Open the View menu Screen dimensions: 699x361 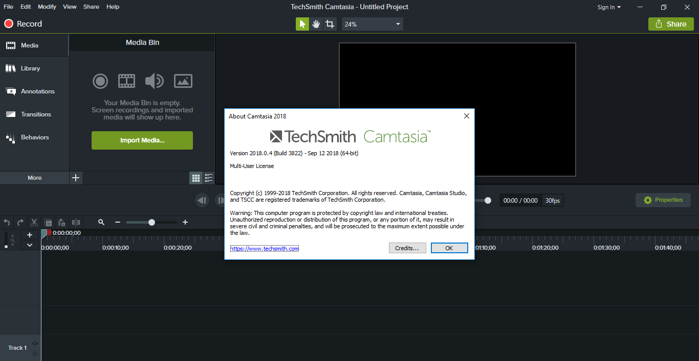click(x=70, y=7)
